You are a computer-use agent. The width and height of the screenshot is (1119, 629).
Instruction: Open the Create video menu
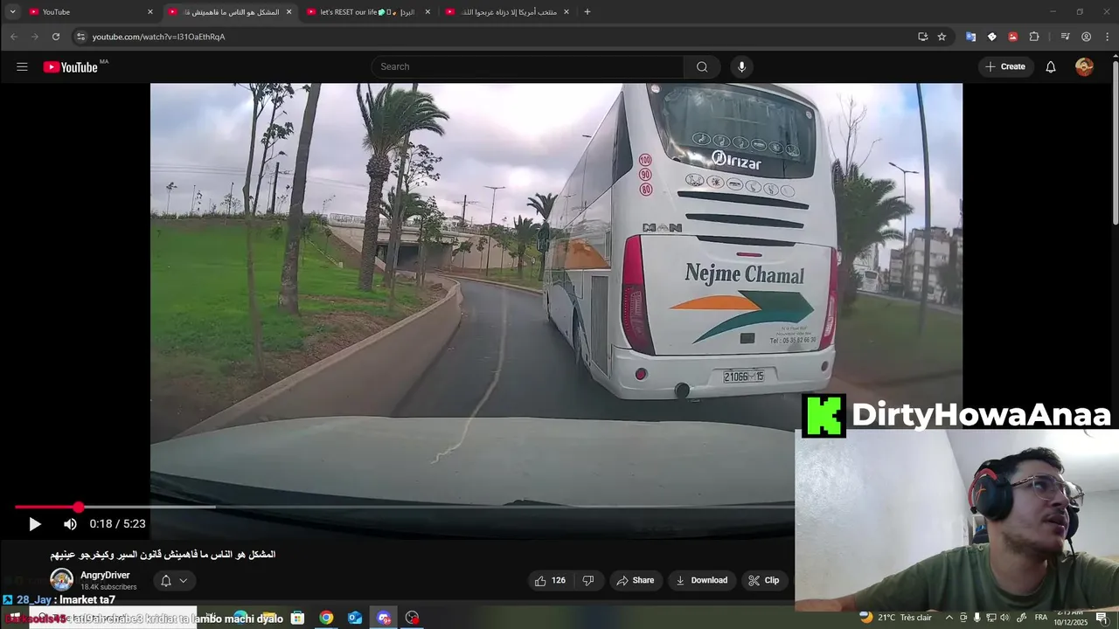click(x=1005, y=66)
